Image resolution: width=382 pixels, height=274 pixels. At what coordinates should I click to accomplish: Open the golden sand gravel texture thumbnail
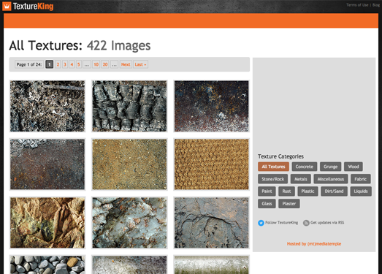click(129, 164)
